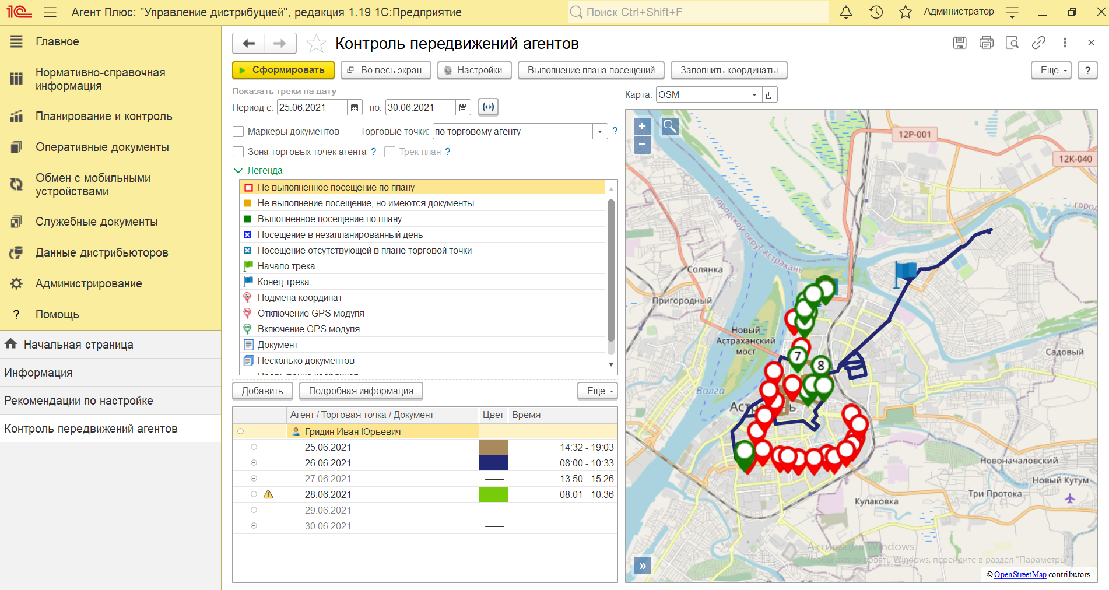Click the search field Поиск Ctrl+Shift+F
The width and height of the screenshot is (1109, 590).
pyautogui.click(x=698, y=12)
